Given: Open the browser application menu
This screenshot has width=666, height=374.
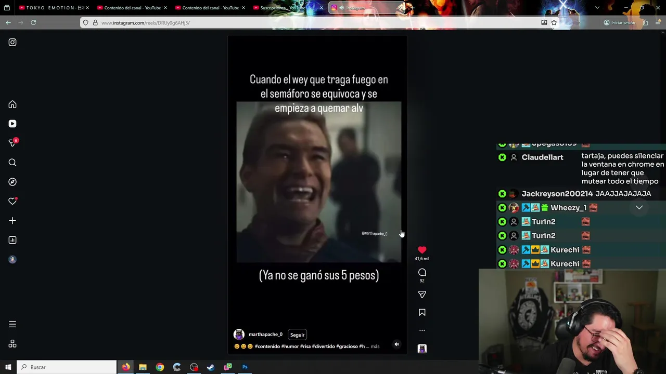Looking at the screenshot, I should point(658,23).
